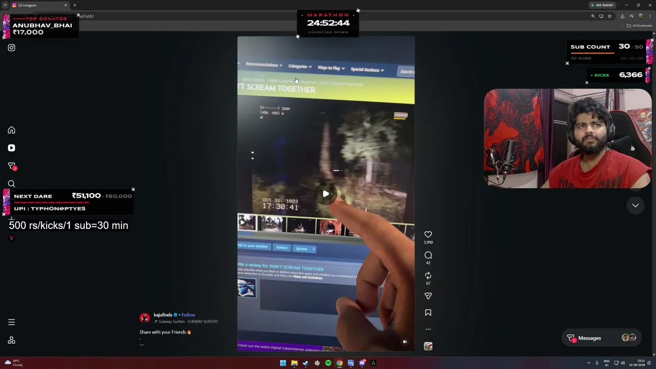
Task: Open the Instagram logo home link
Action: pyautogui.click(x=11, y=48)
